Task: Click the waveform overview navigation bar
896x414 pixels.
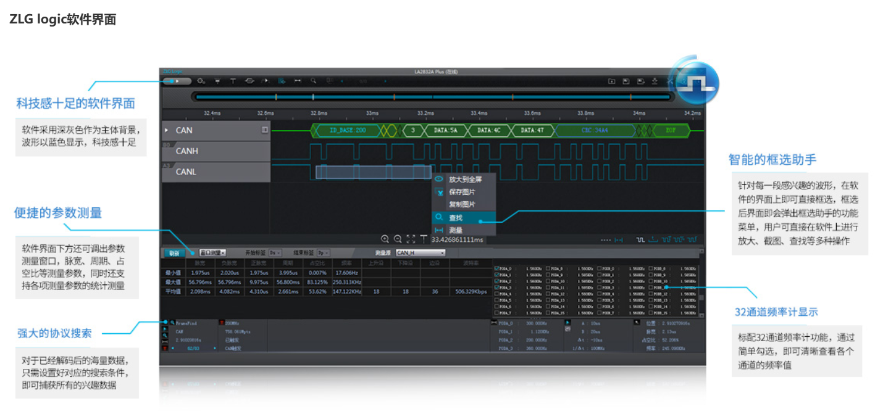Action: coord(432,97)
